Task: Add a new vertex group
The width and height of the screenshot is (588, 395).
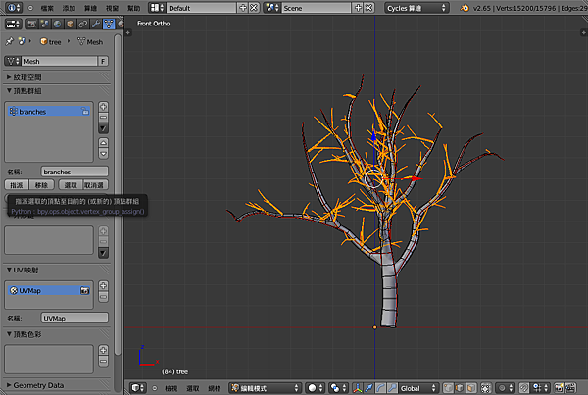Action: (104, 107)
